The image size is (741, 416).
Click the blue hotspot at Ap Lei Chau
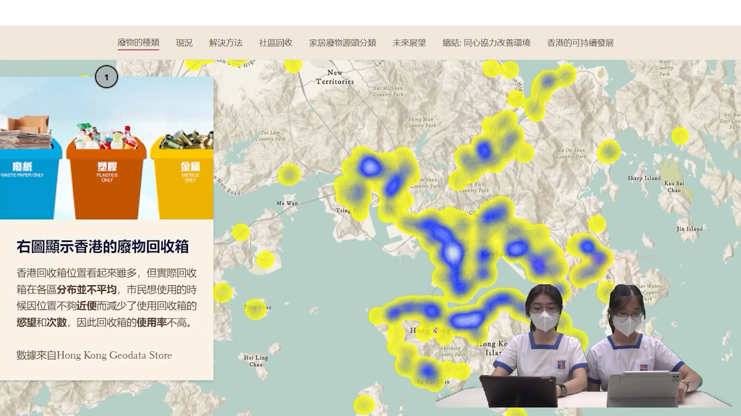click(x=428, y=371)
